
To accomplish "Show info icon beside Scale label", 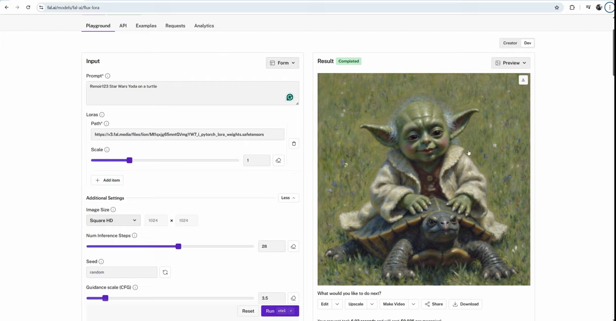I will point(107,149).
